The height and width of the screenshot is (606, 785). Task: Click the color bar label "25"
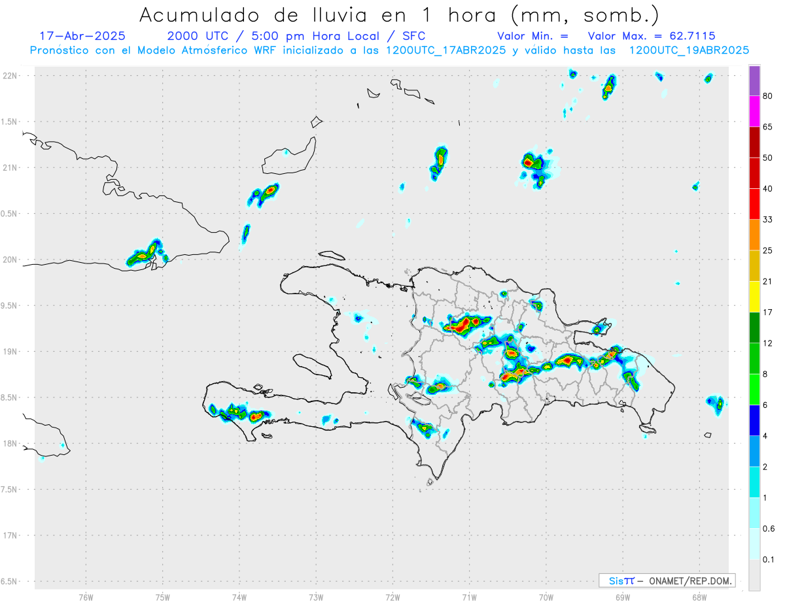click(x=768, y=250)
